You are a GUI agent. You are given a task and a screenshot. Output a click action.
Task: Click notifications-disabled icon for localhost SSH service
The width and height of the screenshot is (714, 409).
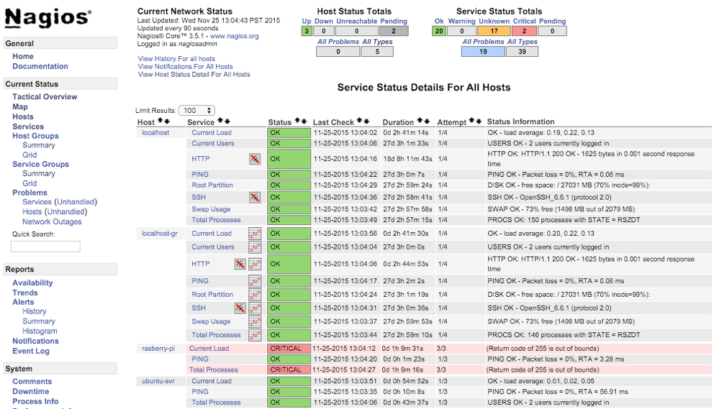point(255,197)
